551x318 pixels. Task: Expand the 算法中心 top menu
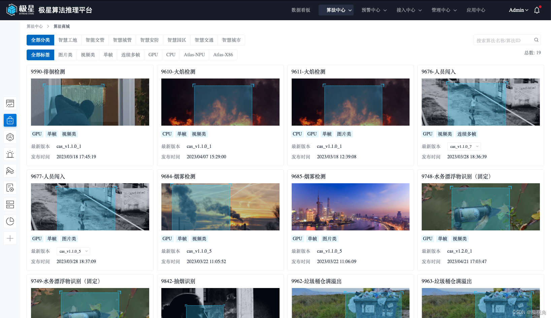coord(337,10)
